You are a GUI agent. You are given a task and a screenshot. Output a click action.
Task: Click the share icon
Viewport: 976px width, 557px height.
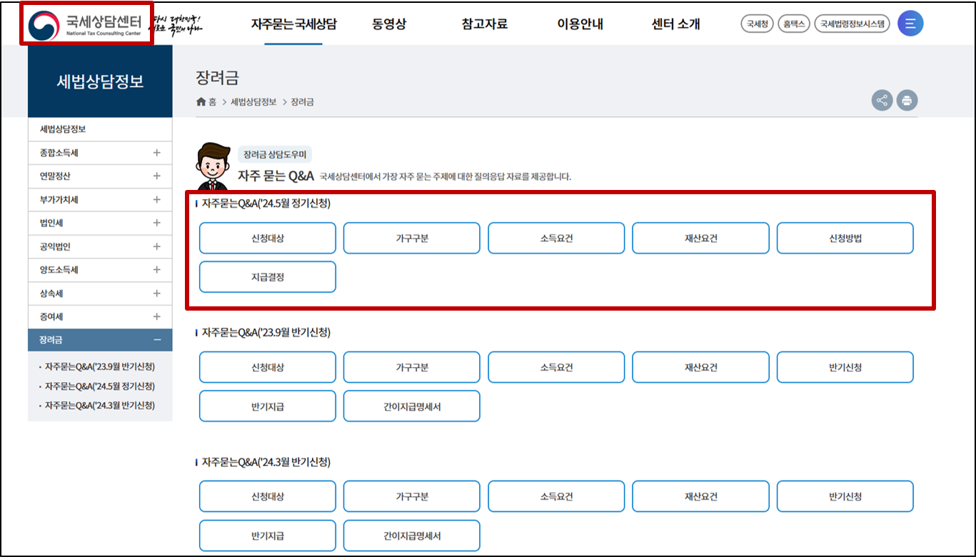point(882,100)
